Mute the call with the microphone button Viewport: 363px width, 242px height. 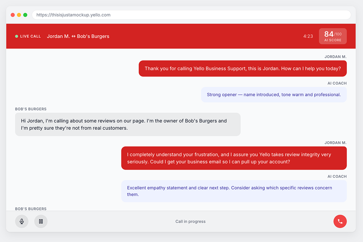[22, 221]
